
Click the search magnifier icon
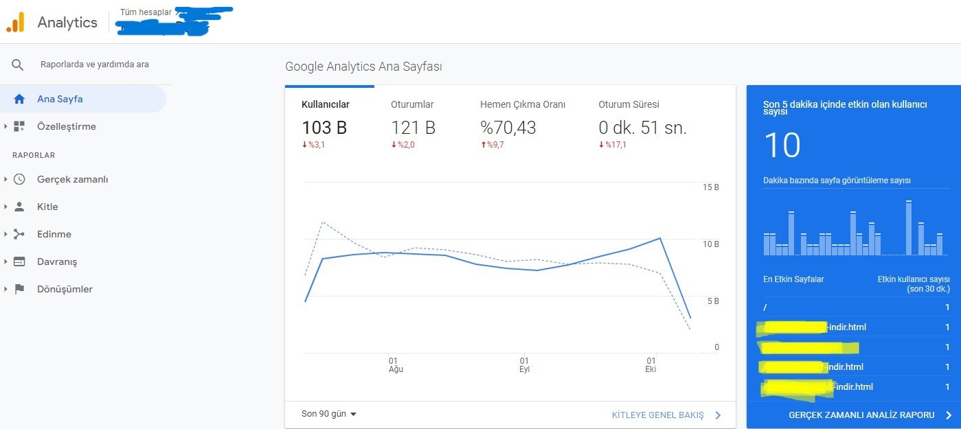[18, 65]
